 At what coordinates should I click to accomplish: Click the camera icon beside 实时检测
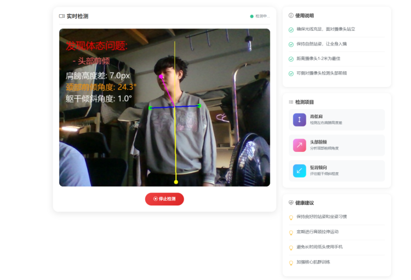62,16
